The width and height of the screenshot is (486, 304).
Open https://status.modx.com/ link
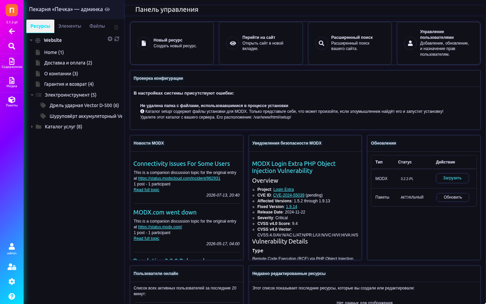tap(160, 227)
